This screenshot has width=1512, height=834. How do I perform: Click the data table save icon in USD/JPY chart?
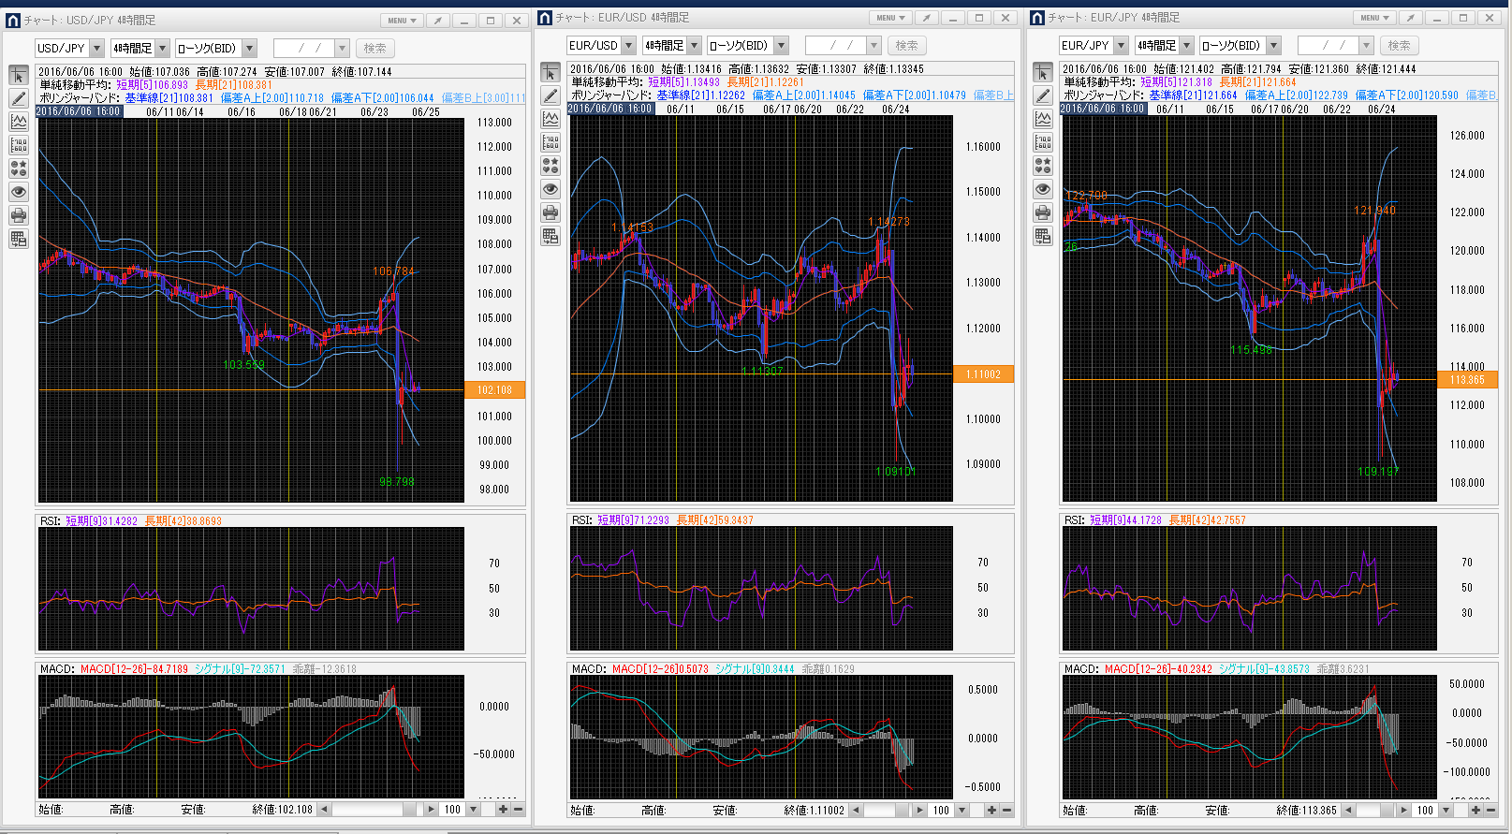pos(19,239)
